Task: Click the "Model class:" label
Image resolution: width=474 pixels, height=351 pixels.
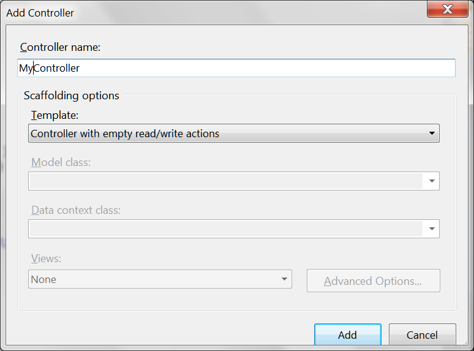Action: pyautogui.click(x=61, y=162)
